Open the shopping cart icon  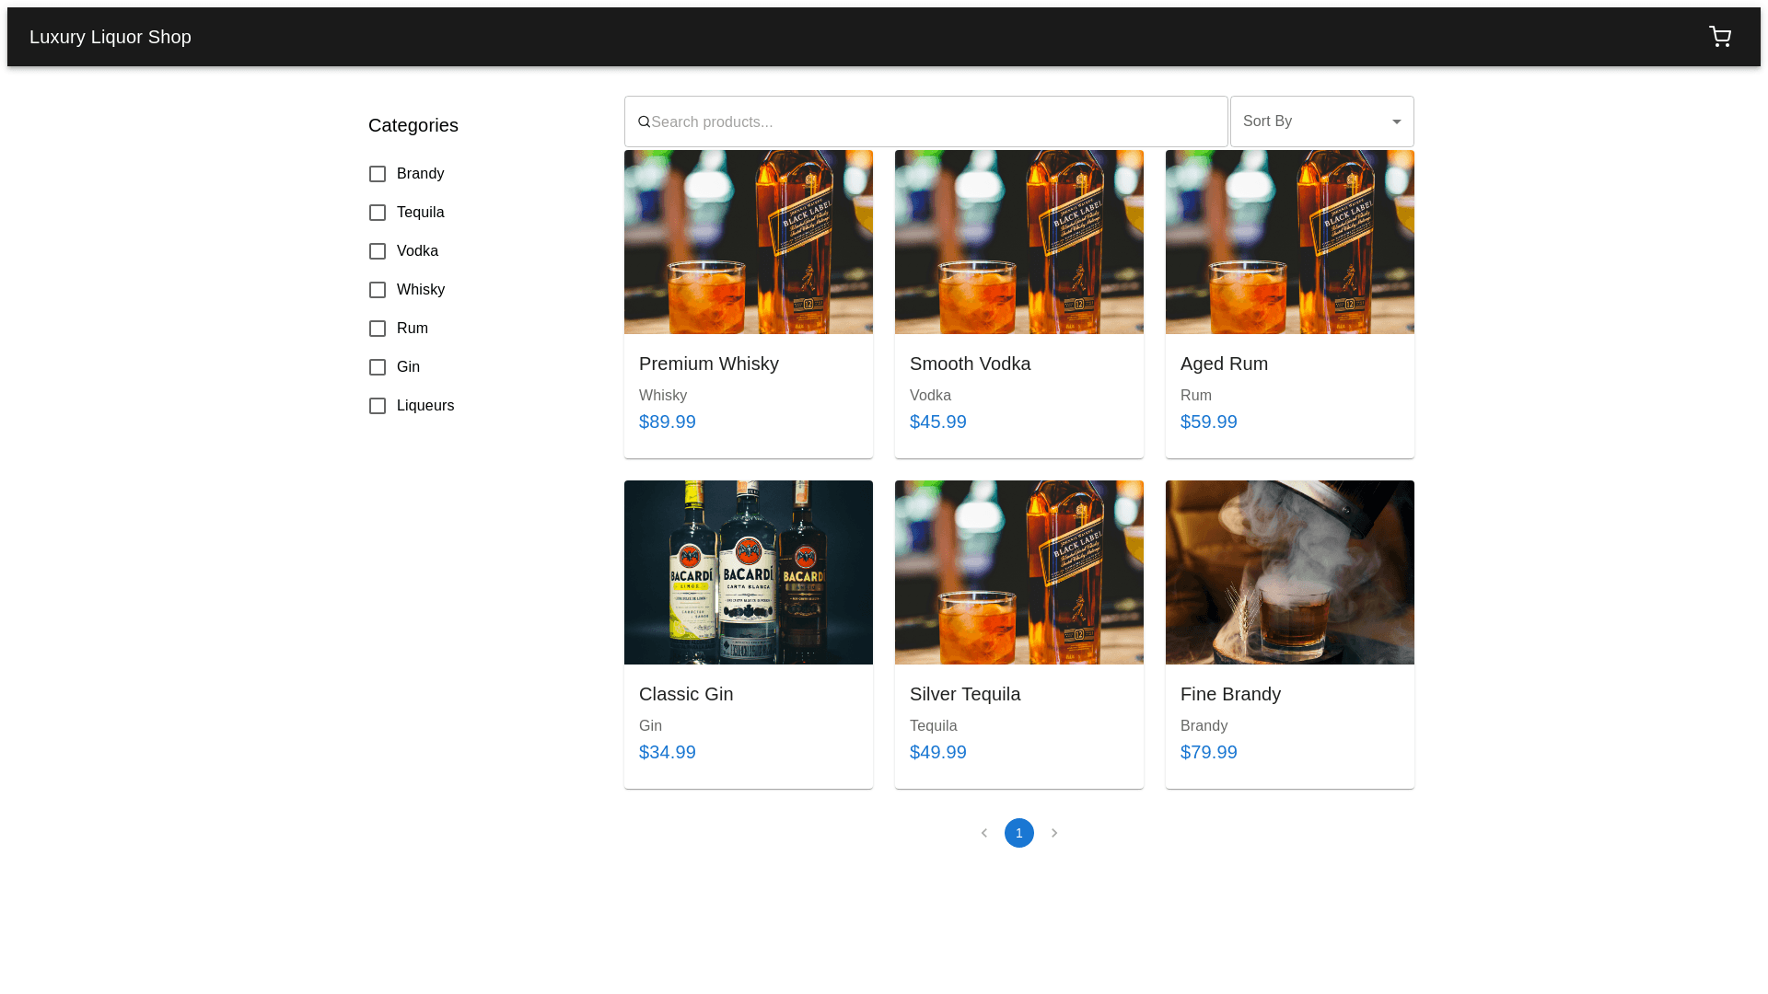[1720, 37]
